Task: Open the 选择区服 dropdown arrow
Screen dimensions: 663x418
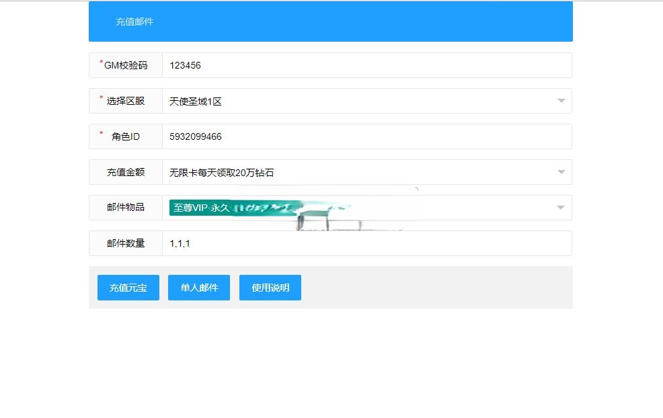Action: tap(560, 101)
